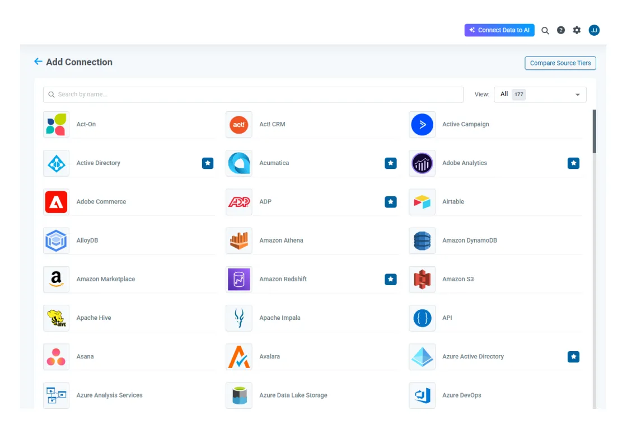The width and height of the screenshot is (627, 425).
Task: Open Compare Source Tiers
Action: click(560, 63)
